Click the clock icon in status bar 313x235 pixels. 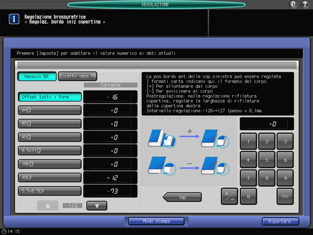[4, 231]
